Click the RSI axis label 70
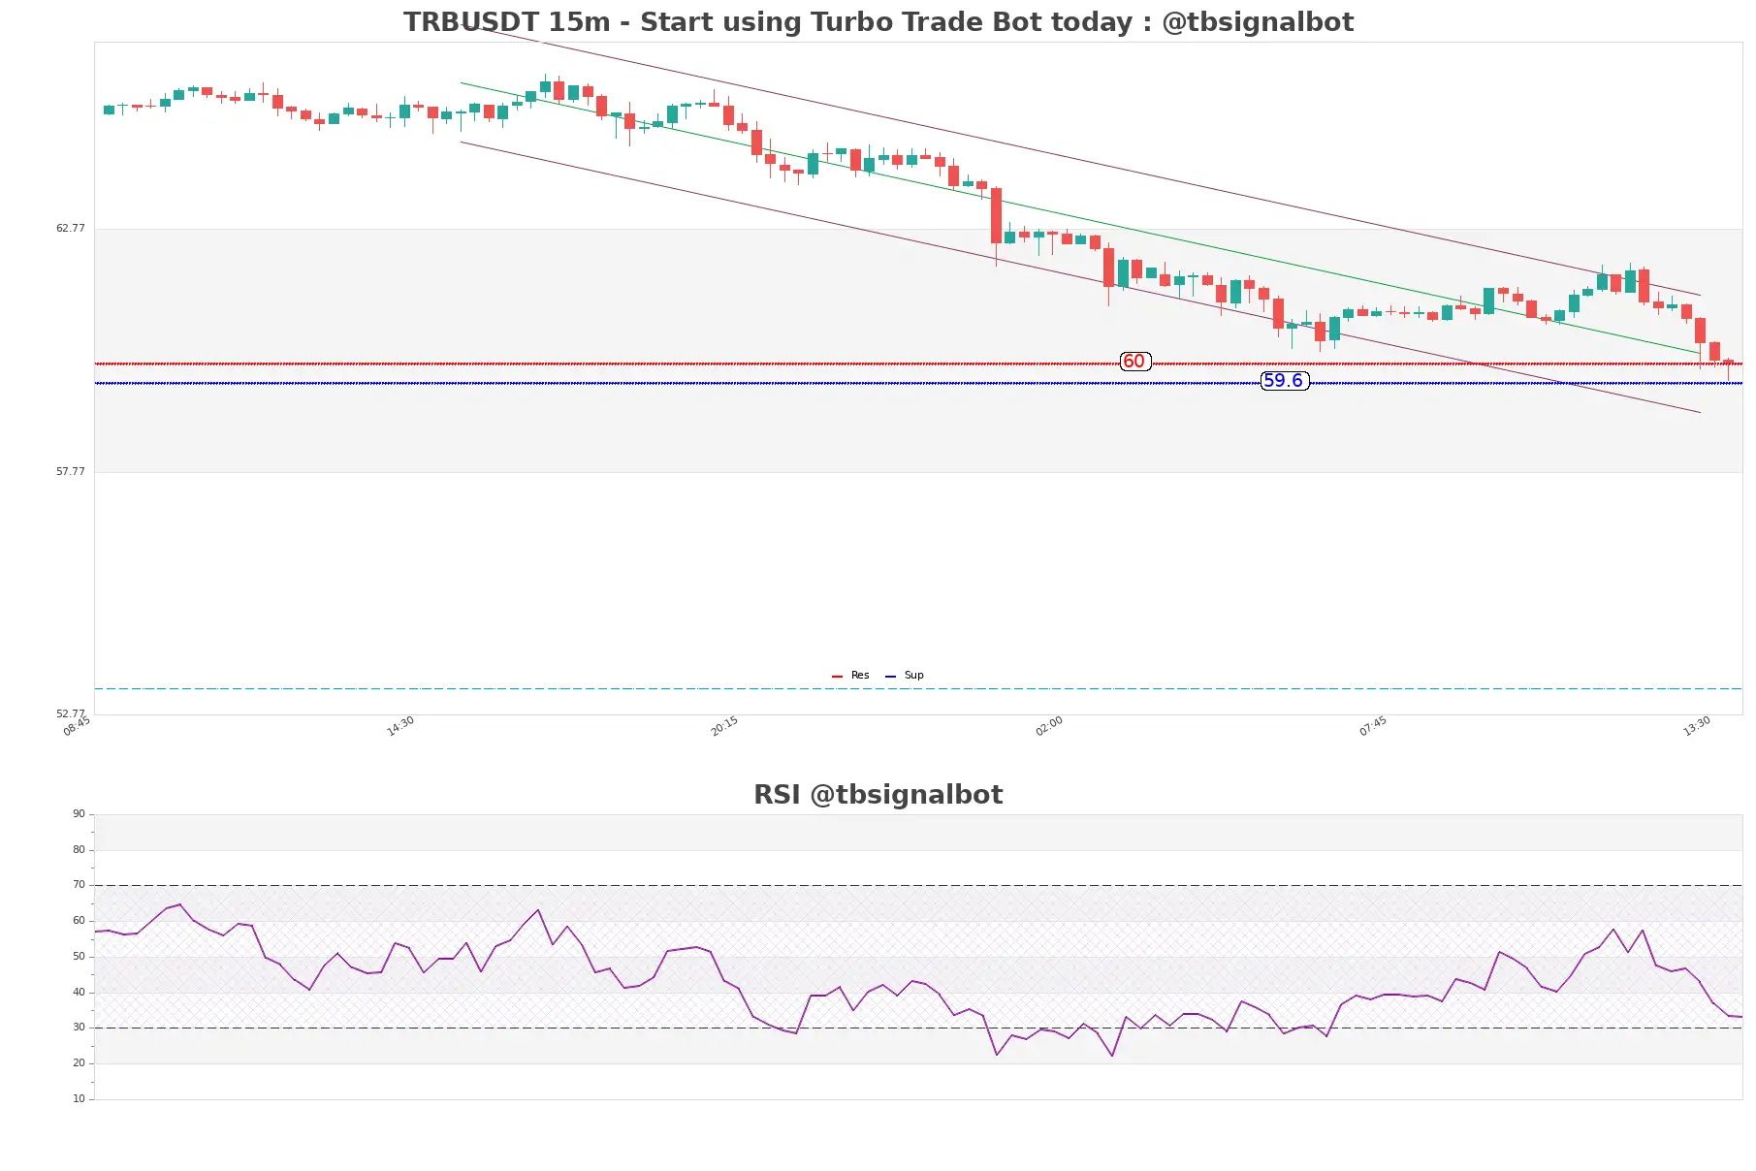 coord(79,885)
